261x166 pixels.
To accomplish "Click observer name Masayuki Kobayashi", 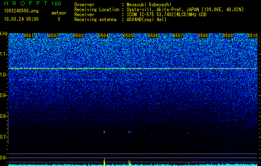I will (x=149, y=5).
